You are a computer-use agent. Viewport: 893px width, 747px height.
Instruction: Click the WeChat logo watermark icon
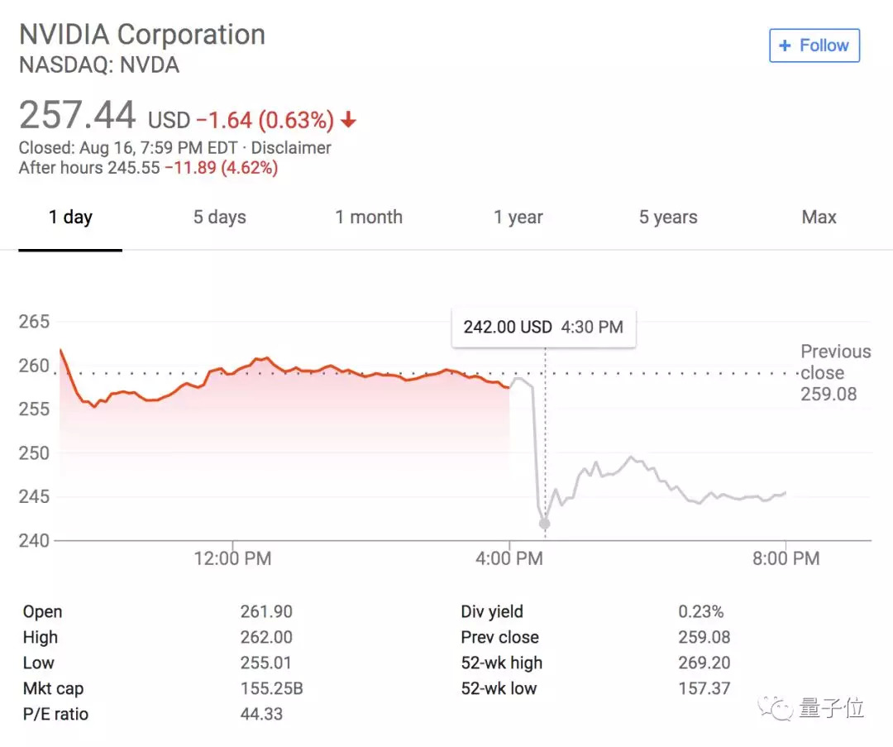(x=779, y=707)
